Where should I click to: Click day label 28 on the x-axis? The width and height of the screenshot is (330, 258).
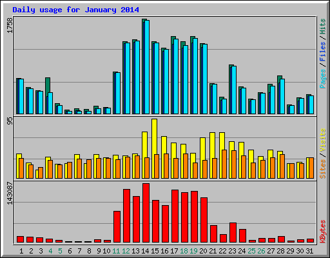click(x=280, y=251)
